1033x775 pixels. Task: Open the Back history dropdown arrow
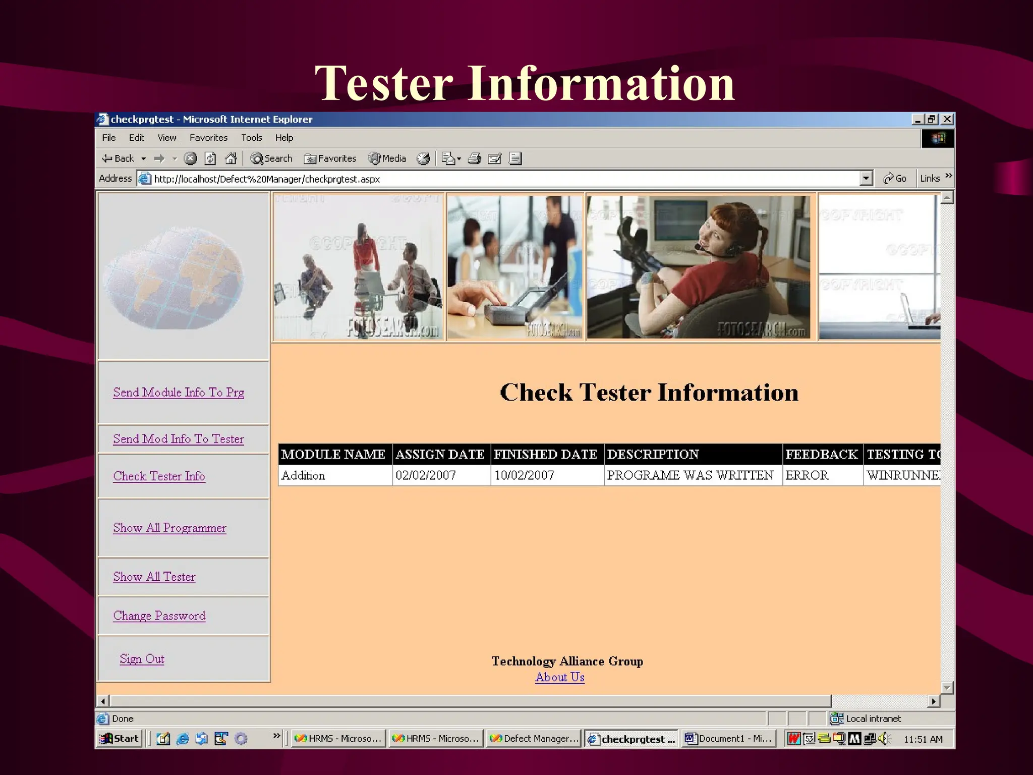pyautogui.click(x=144, y=159)
